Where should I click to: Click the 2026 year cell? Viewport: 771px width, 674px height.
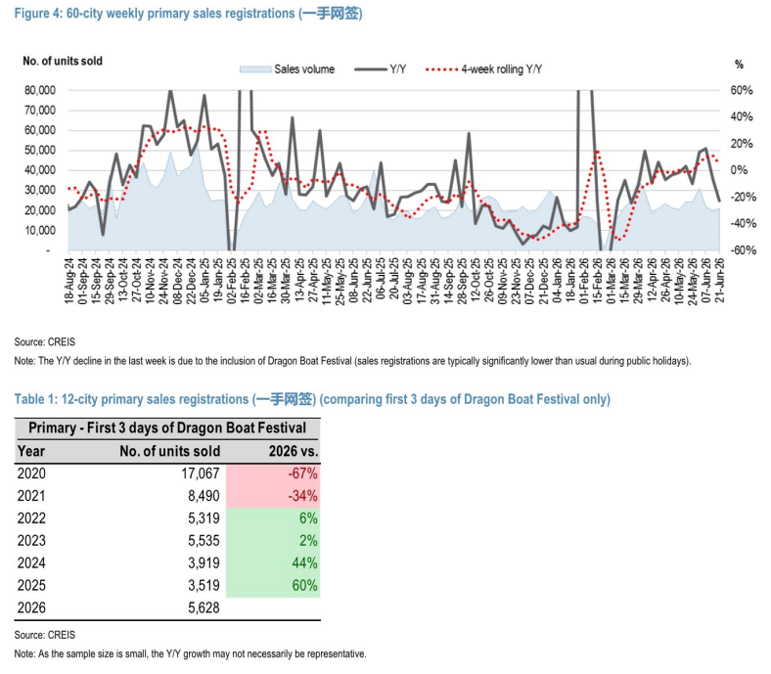31,608
